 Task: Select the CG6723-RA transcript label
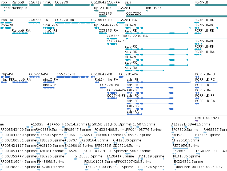pyautogui.click(x=38, y=20)
